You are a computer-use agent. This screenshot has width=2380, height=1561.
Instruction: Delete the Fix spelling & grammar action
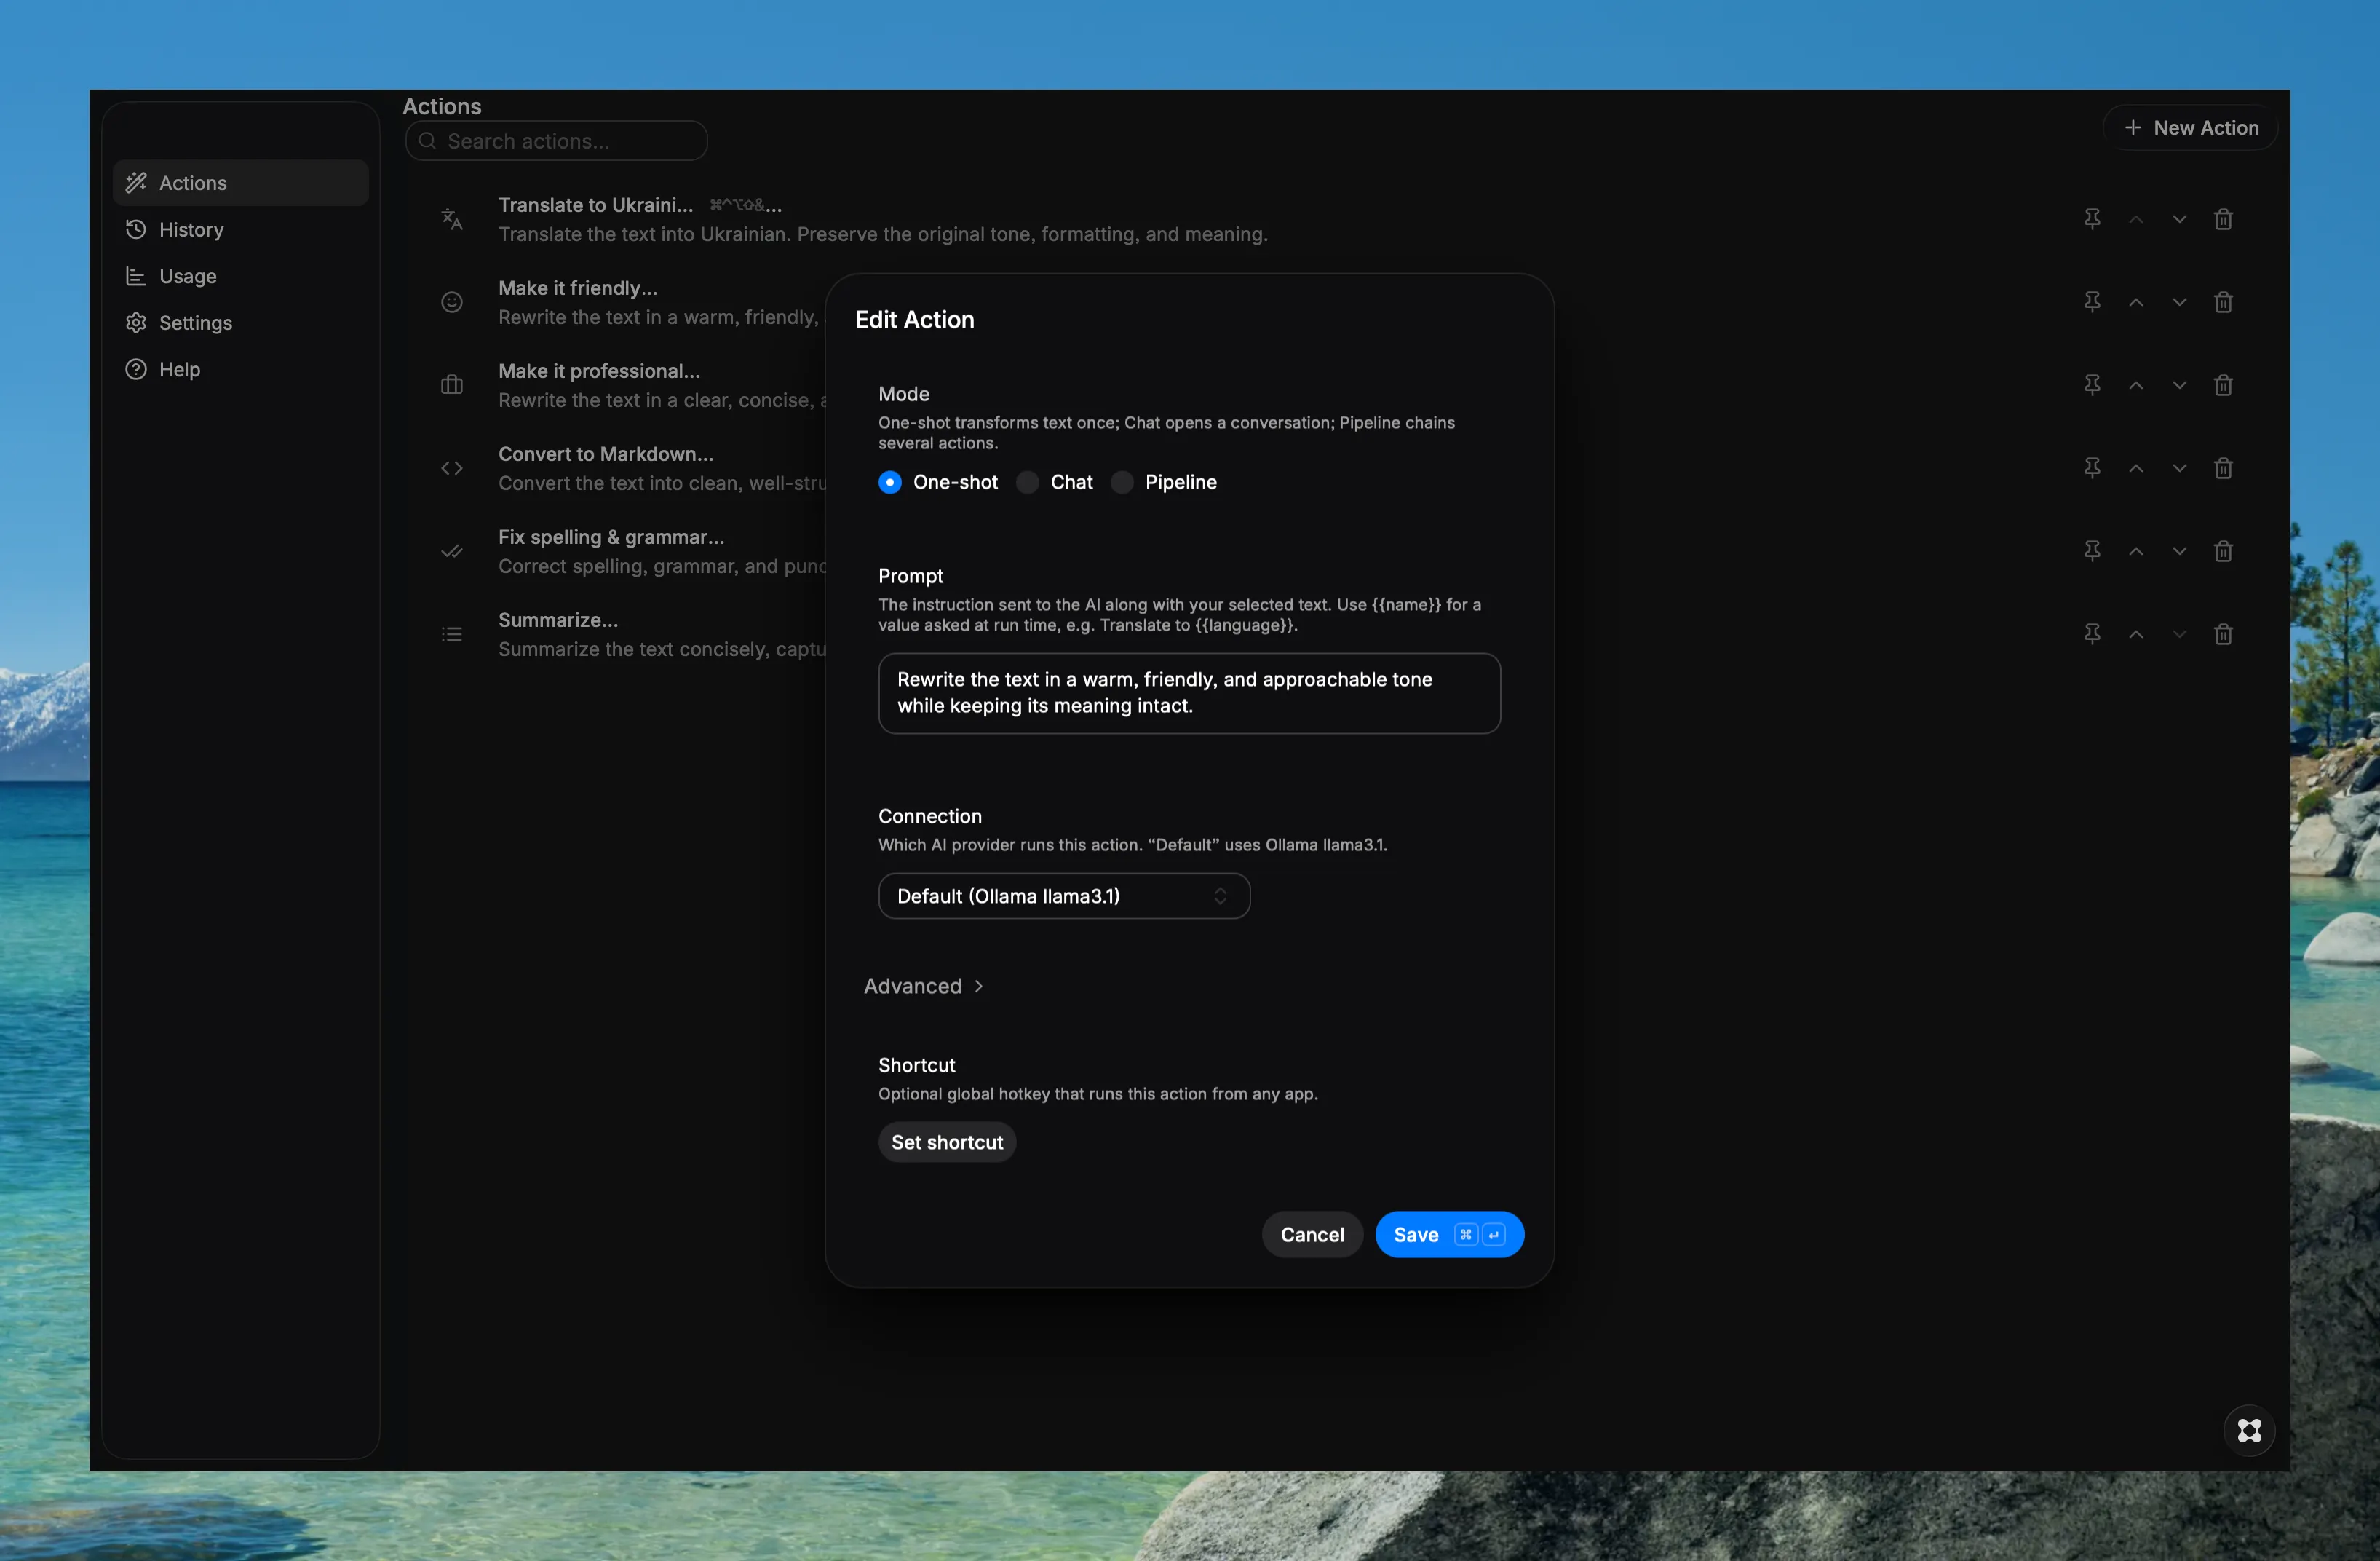[x=2223, y=551]
